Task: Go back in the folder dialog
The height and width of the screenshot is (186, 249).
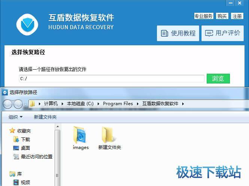Action: coord(7,104)
